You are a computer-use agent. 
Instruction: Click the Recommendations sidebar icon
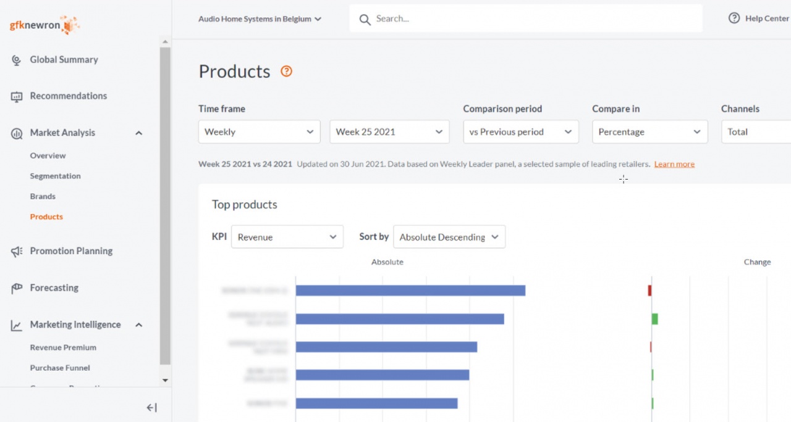(x=17, y=96)
